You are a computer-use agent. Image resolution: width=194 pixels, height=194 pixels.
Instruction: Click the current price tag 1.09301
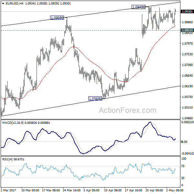[187, 12]
